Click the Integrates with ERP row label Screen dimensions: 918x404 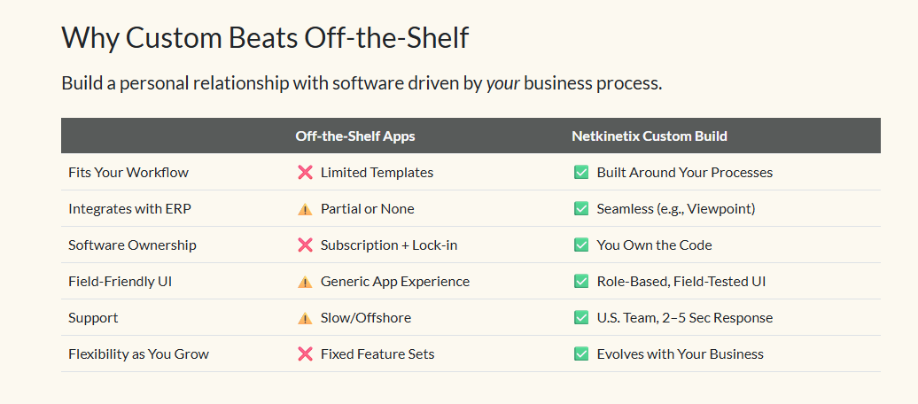129,209
